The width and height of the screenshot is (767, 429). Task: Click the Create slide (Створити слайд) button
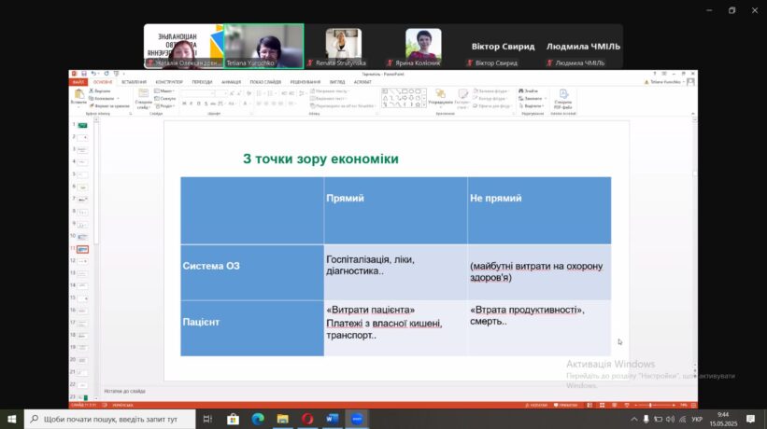143,99
